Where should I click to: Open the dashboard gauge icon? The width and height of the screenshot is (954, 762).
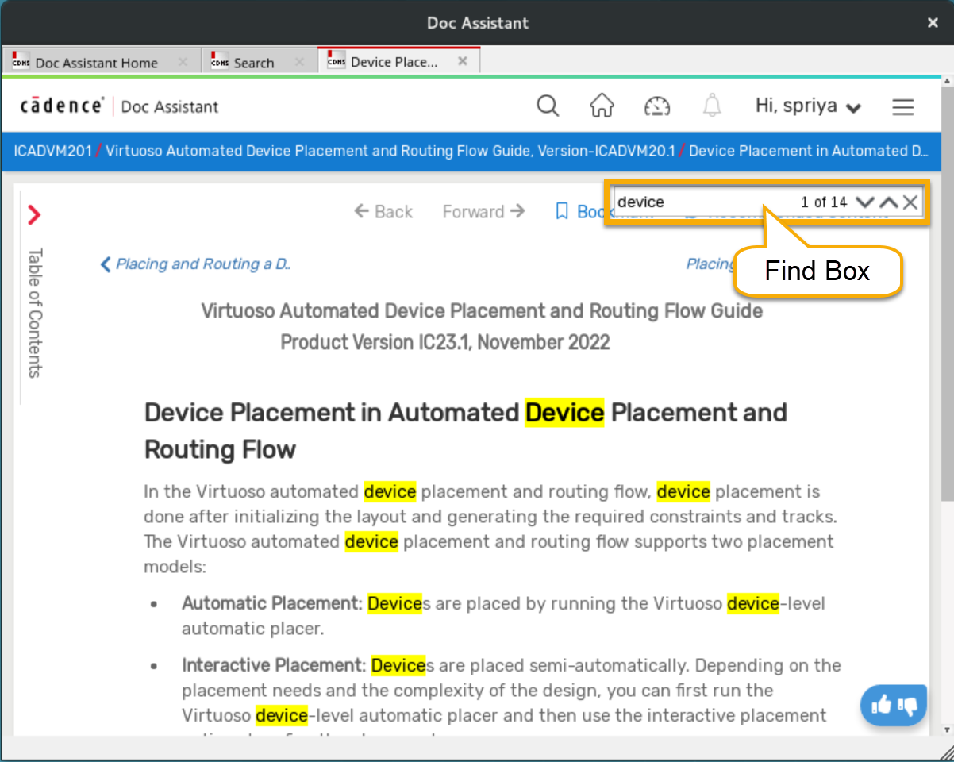657,106
